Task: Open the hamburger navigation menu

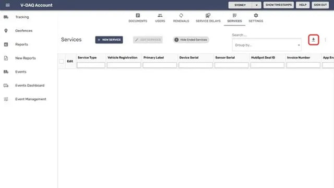Action: pyautogui.click(x=8, y=5)
